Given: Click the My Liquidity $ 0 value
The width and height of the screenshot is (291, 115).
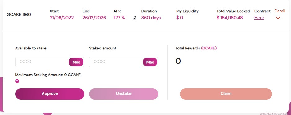Looking at the screenshot, I should tap(179, 18).
